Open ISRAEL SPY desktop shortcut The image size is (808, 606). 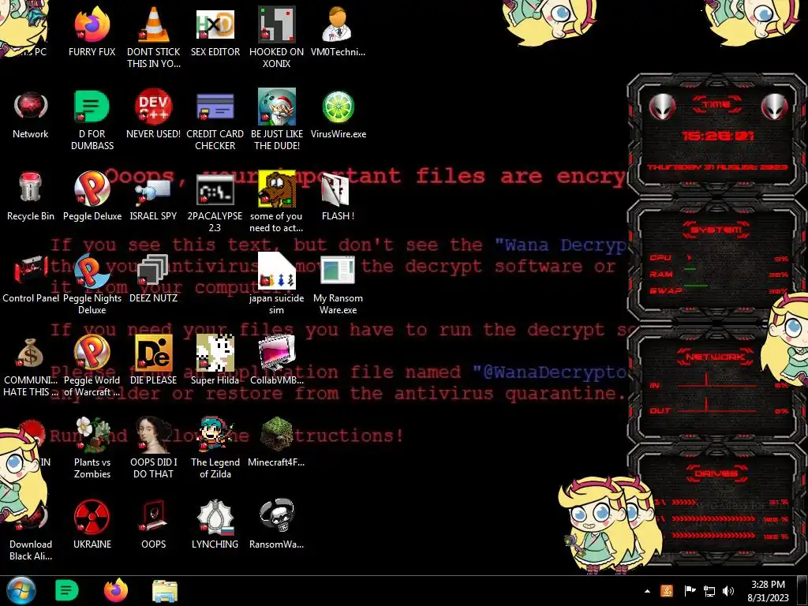153,189
